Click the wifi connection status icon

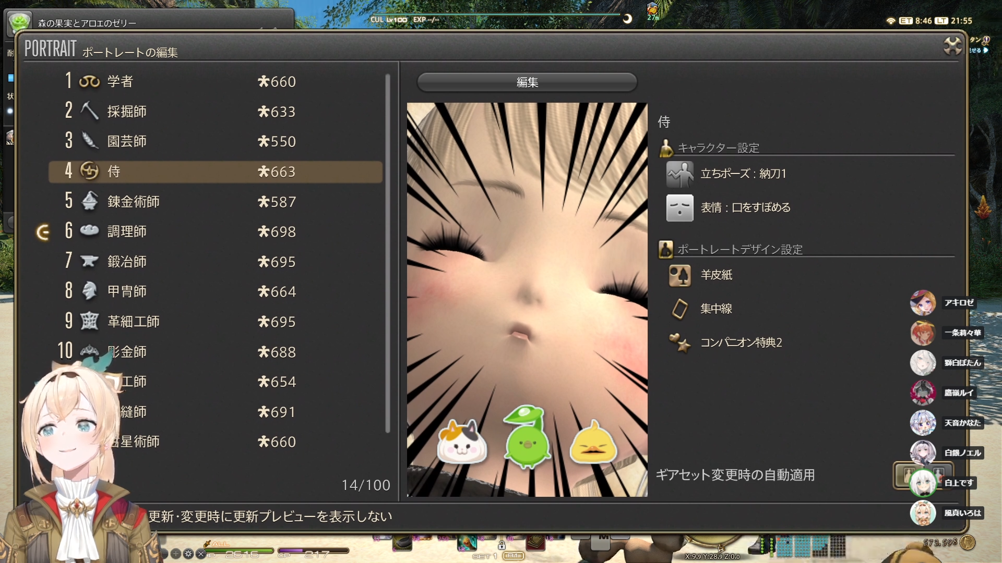pyautogui.click(x=891, y=21)
